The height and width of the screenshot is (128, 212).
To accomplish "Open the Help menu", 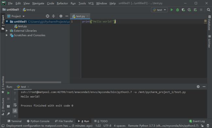I will (113, 3).
